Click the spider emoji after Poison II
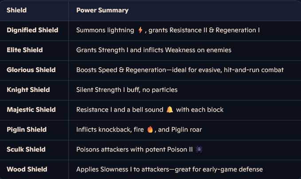This screenshot has width=301, height=179. pos(199,149)
